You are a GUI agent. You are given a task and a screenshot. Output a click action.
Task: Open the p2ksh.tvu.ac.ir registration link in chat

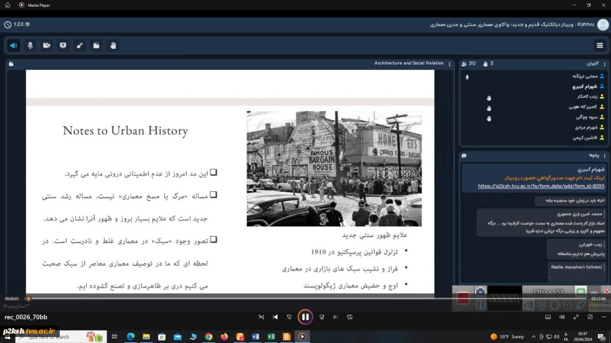click(x=541, y=186)
